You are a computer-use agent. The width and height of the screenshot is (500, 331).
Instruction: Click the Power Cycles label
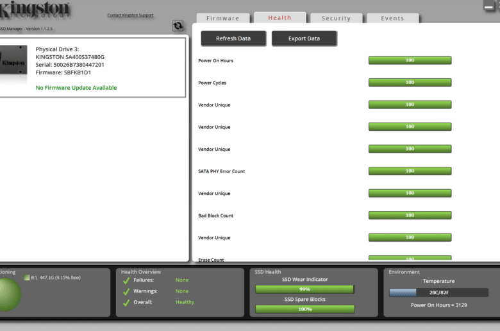click(212, 83)
